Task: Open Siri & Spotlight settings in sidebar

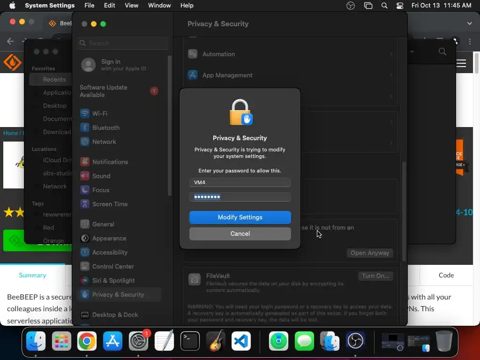Action: pyautogui.click(x=107, y=281)
